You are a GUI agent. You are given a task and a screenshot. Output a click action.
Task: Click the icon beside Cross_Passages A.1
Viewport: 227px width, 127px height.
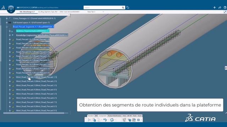pos(10,18)
